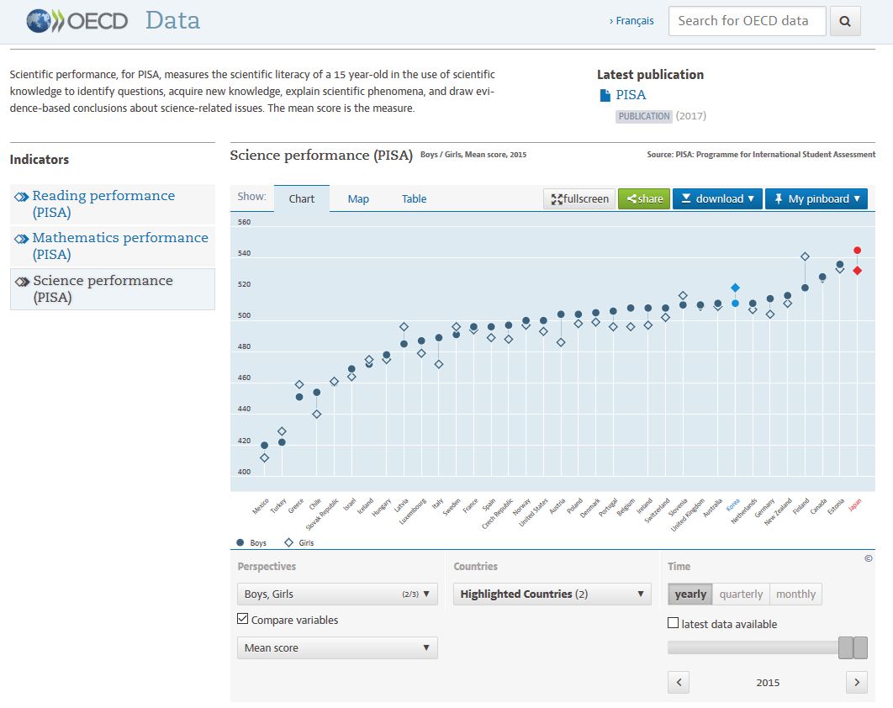This screenshot has height=708, width=893.
Task: Click Japan's red boys data point
Action: tap(857, 250)
